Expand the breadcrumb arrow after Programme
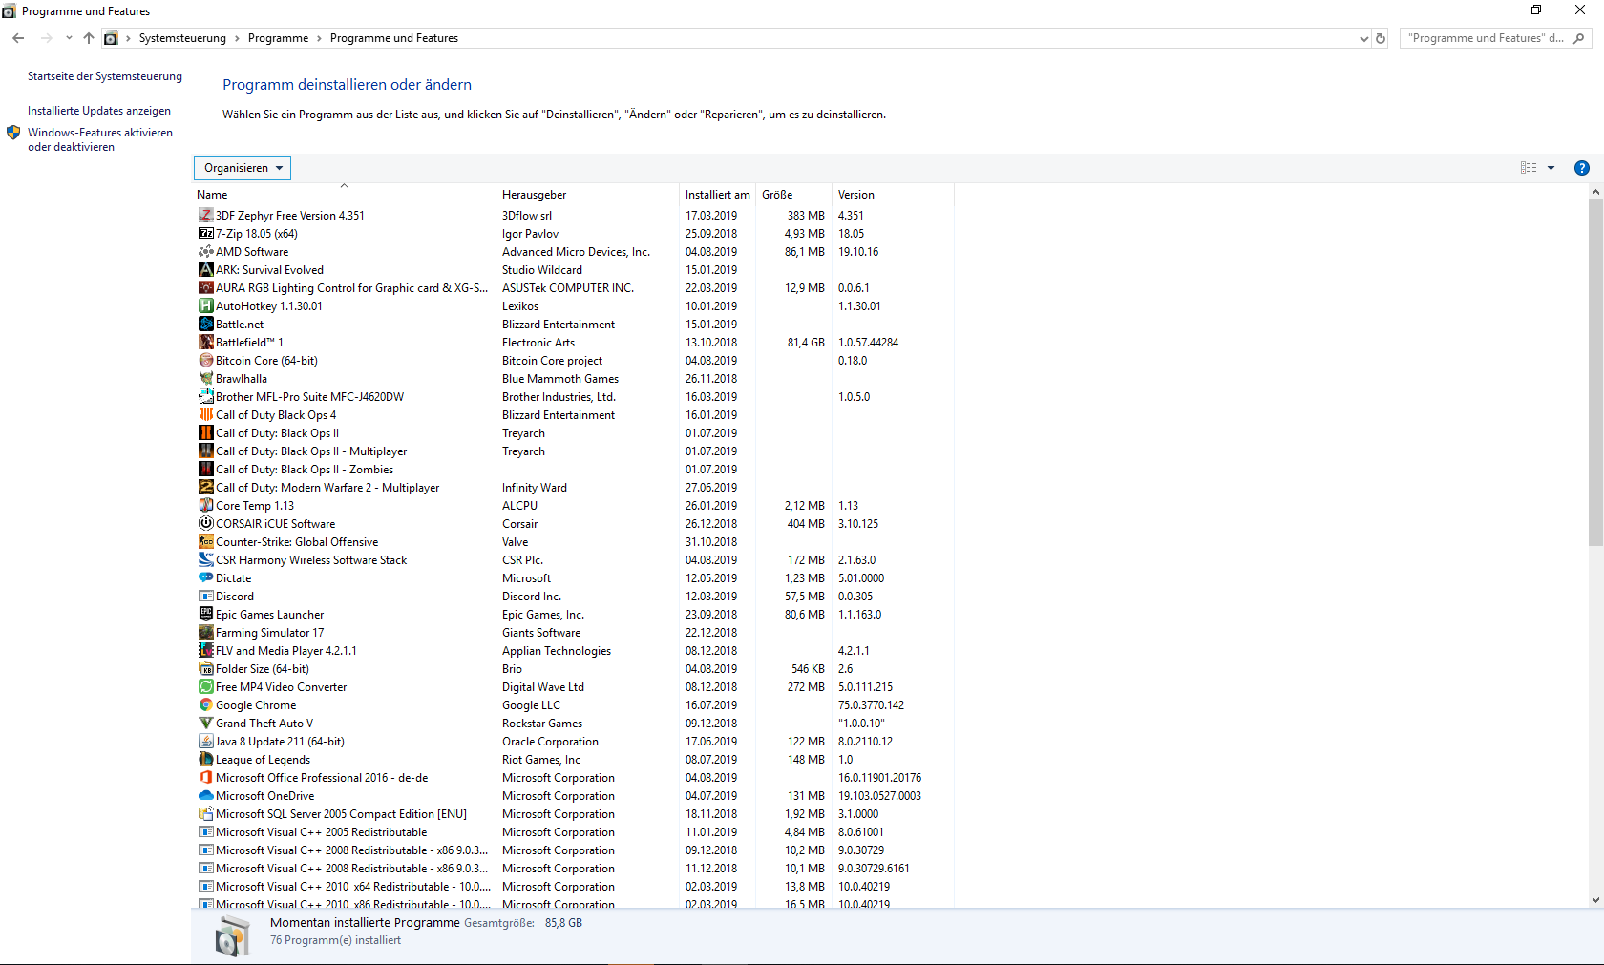The width and height of the screenshot is (1604, 965). pyautogui.click(x=319, y=38)
